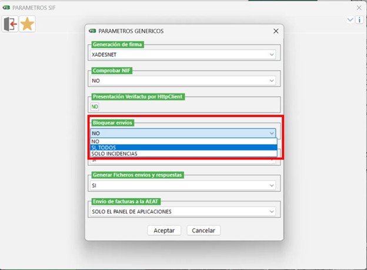
Task: Click the blue info icon
Action: [x=359, y=19]
